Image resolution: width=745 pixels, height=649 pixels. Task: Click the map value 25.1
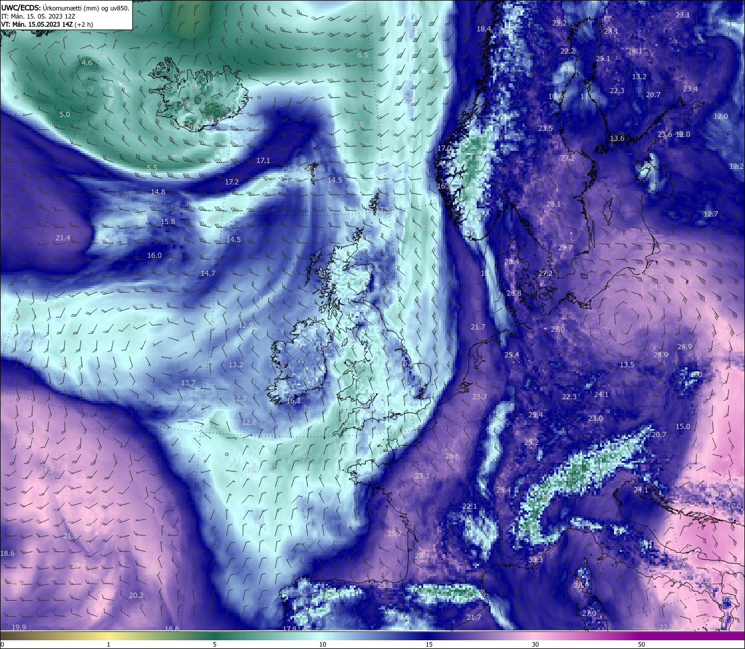coord(603,59)
